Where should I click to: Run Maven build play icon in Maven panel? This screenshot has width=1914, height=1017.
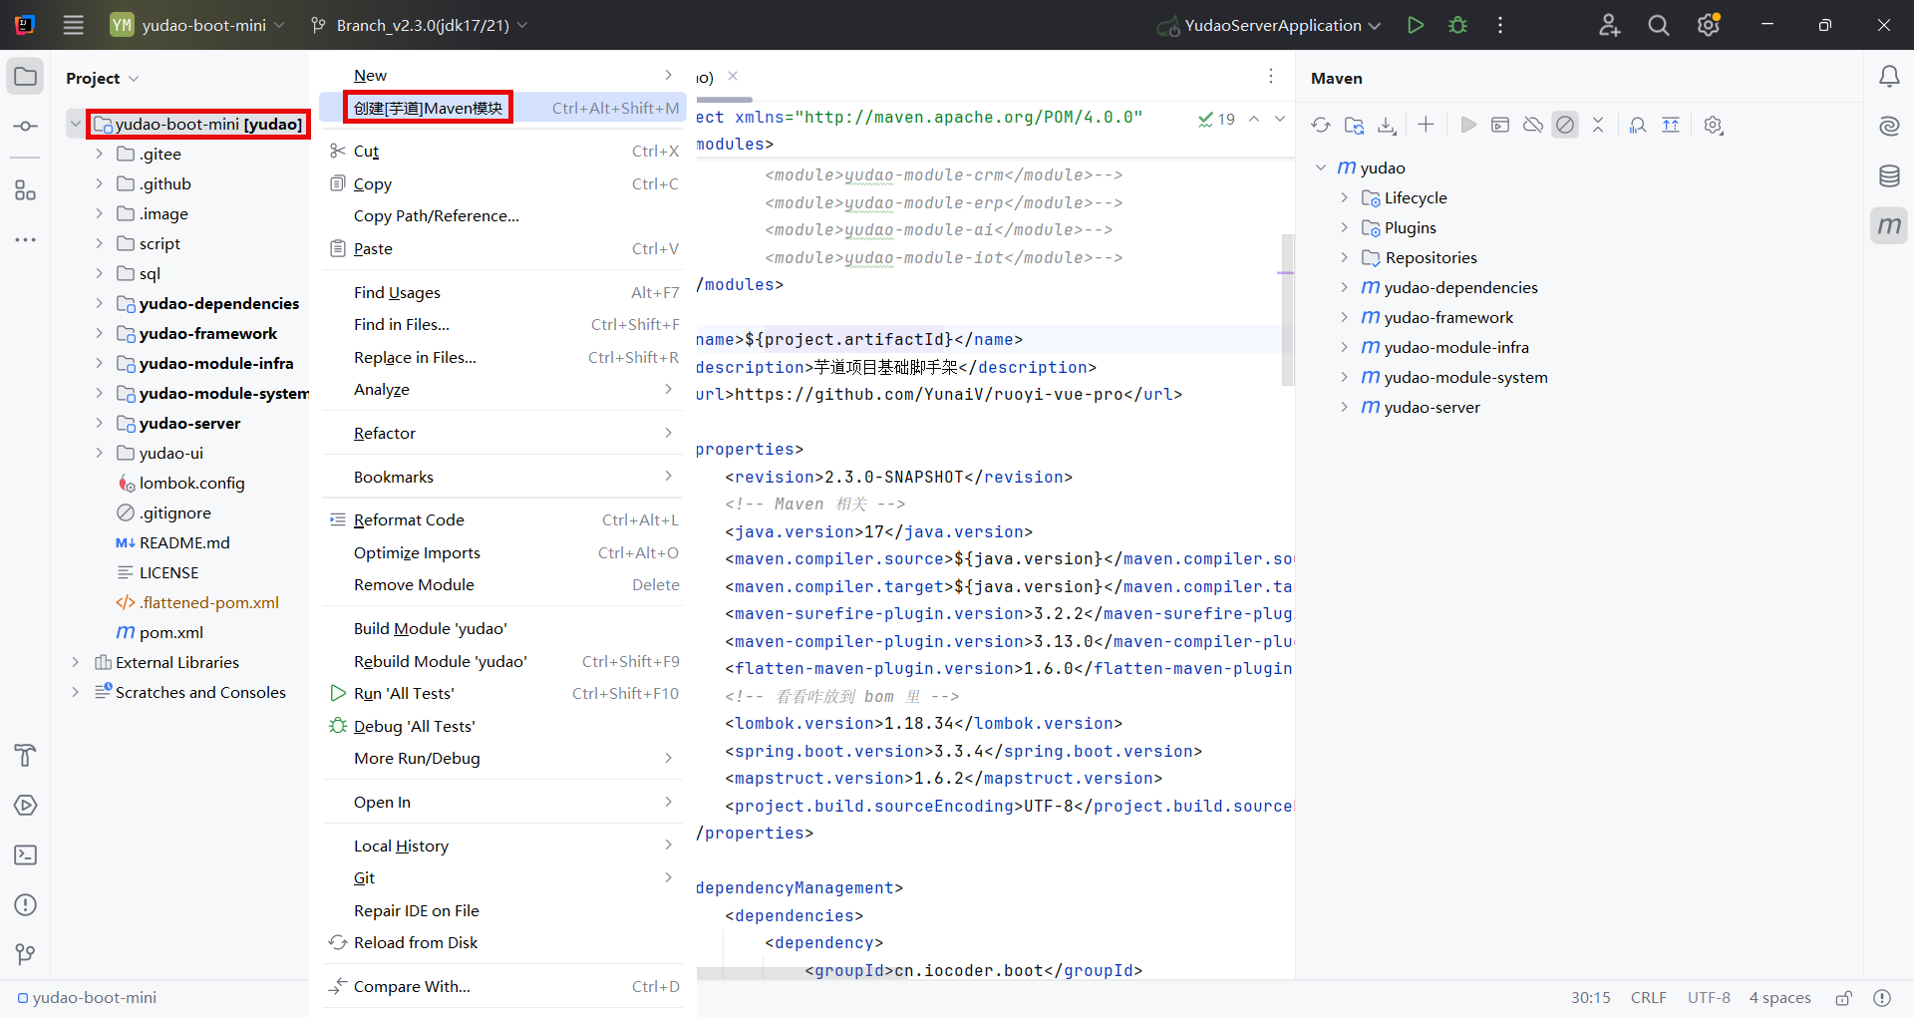click(1467, 125)
